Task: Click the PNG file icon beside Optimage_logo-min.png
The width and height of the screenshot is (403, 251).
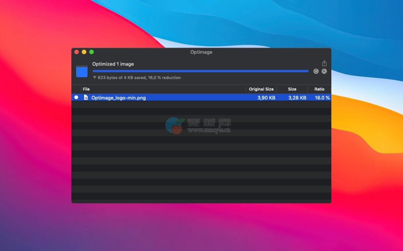Action: [86, 97]
